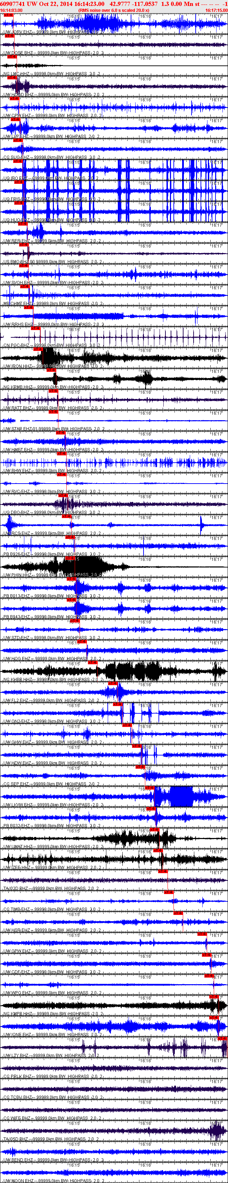Click the UW WPO EHZ station label
The height and width of the screenshot is (1183, 228).
point(53,993)
